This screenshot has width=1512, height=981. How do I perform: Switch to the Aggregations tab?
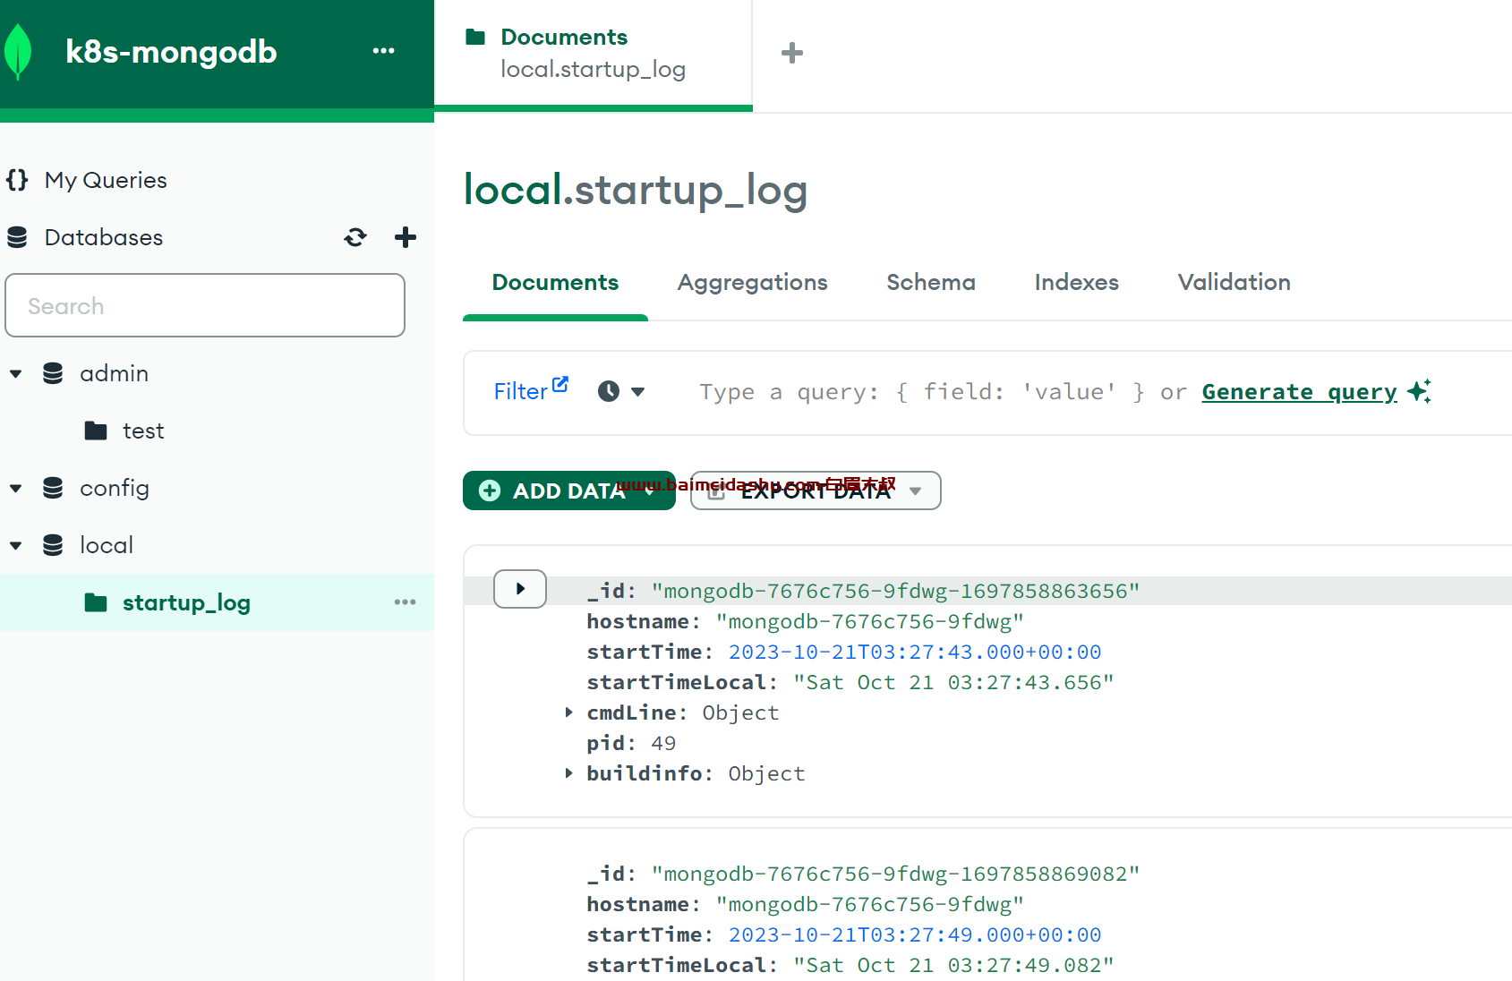752,282
